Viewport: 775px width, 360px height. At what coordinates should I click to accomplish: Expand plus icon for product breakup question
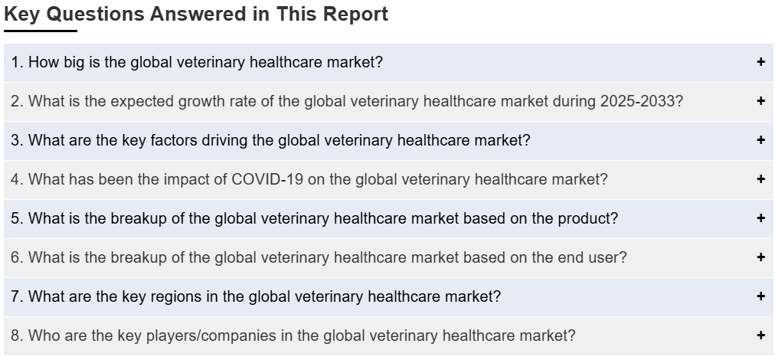760,218
